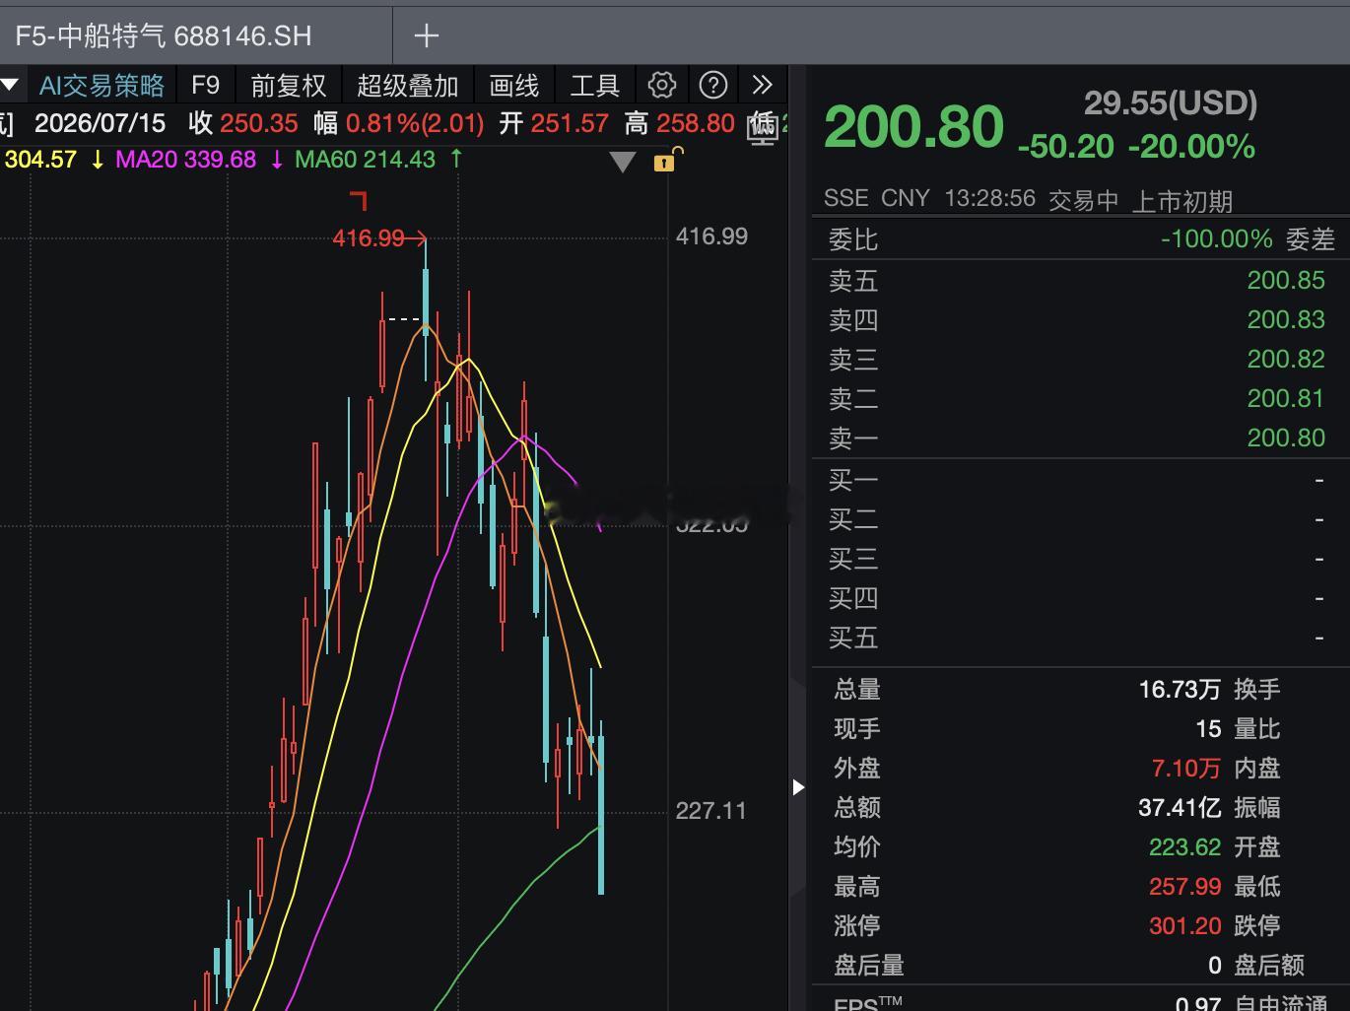Image resolution: width=1350 pixels, height=1011 pixels.
Task: Select the 卖三 ask price 200.82
Action: point(1286,360)
